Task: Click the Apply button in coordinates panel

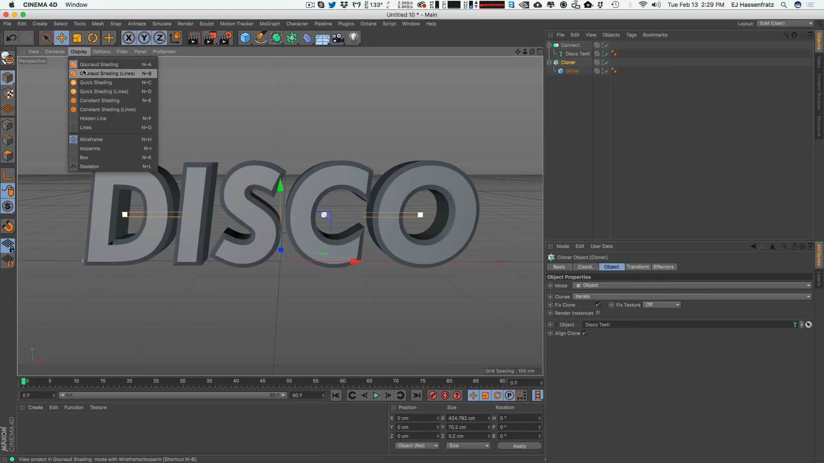Action: [519, 446]
